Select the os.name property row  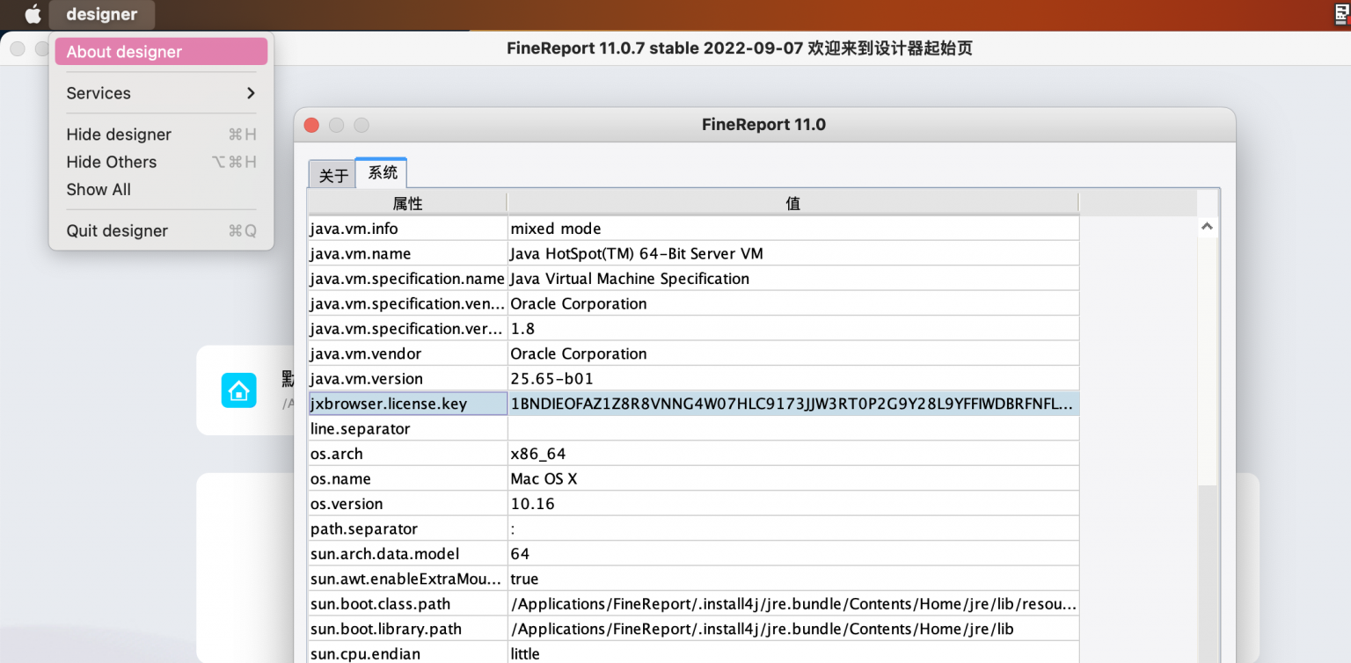(x=407, y=478)
